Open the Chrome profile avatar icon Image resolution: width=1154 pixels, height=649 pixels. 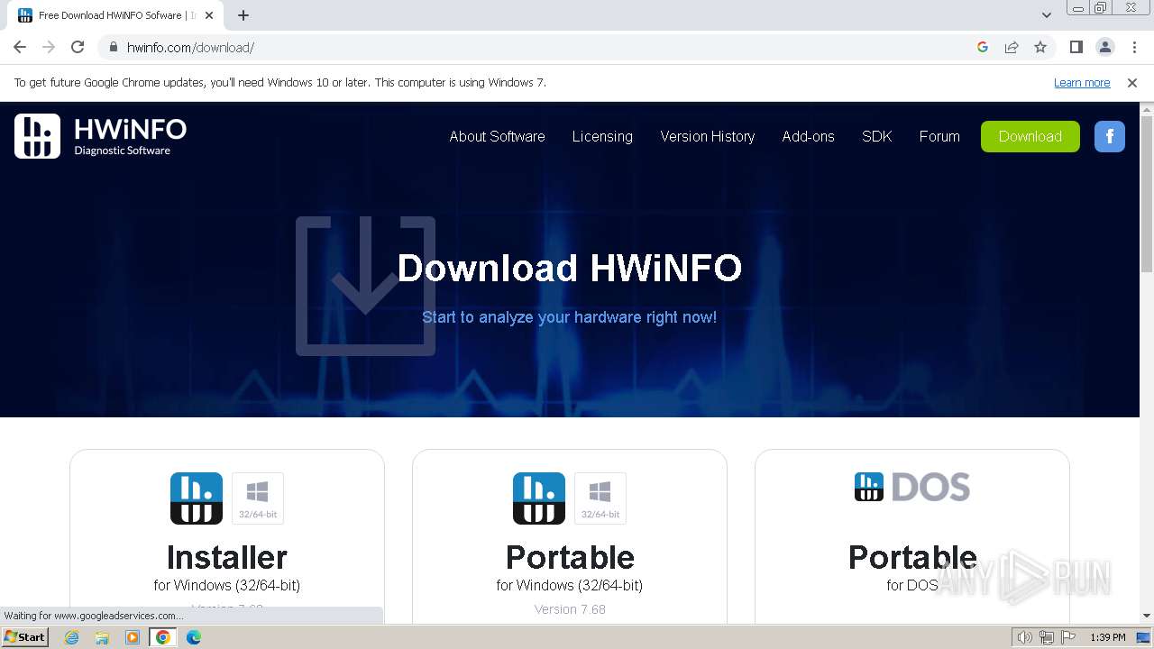pyautogui.click(x=1104, y=47)
